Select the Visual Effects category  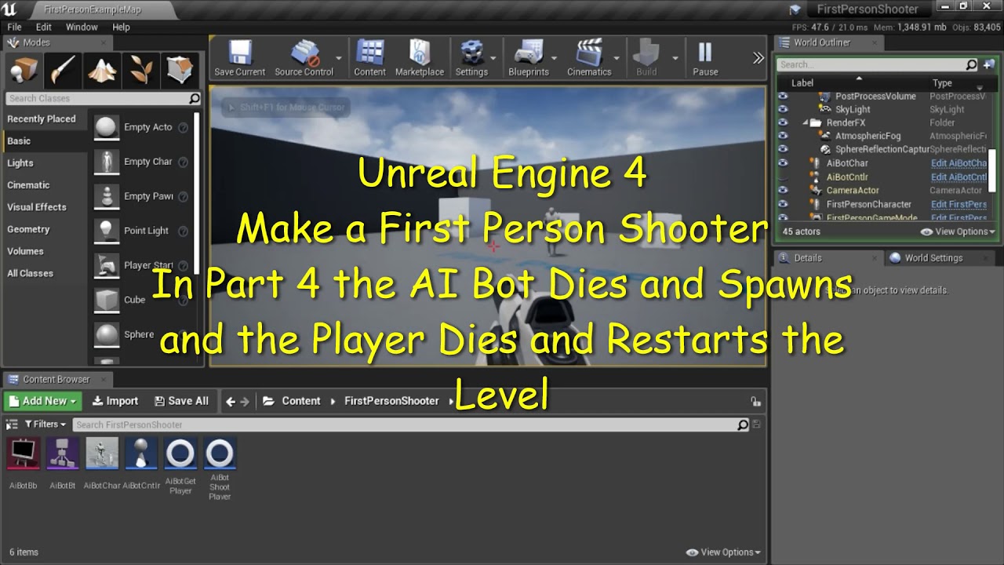pyautogui.click(x=37, y=207)
